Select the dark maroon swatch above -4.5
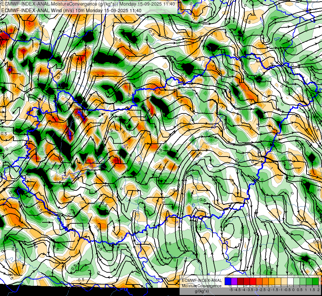 (x=240, y=282)
